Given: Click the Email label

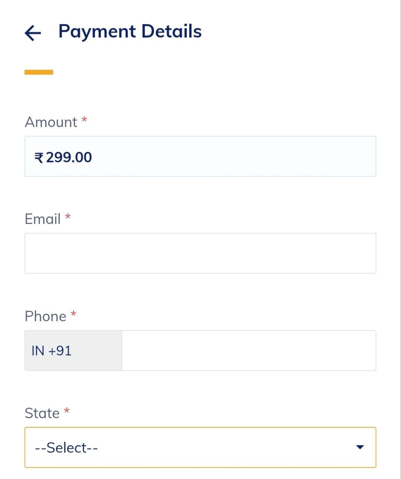Looking at the screenshot, I should pyautogui.click(x=42, y=219).
